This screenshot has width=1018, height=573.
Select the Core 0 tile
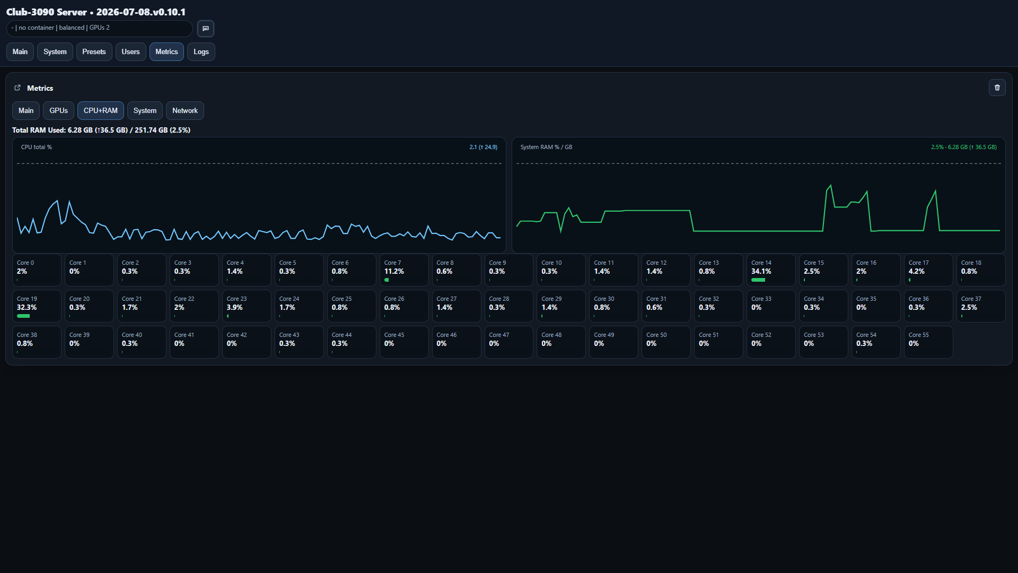pyautogui.click(x=37, y=270)
